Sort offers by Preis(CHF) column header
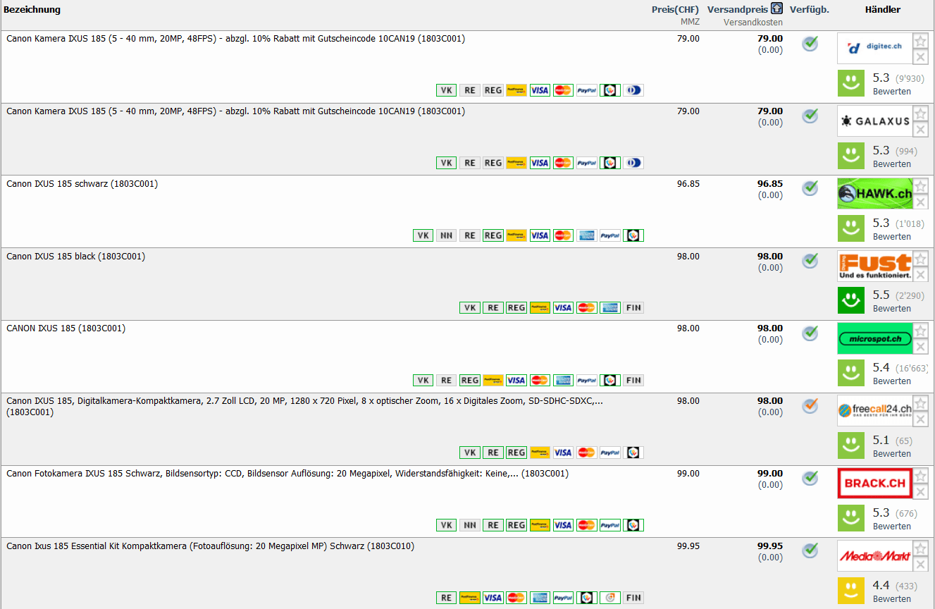The image size is (935, 609). pyautogui.click(x=675, y=10)
